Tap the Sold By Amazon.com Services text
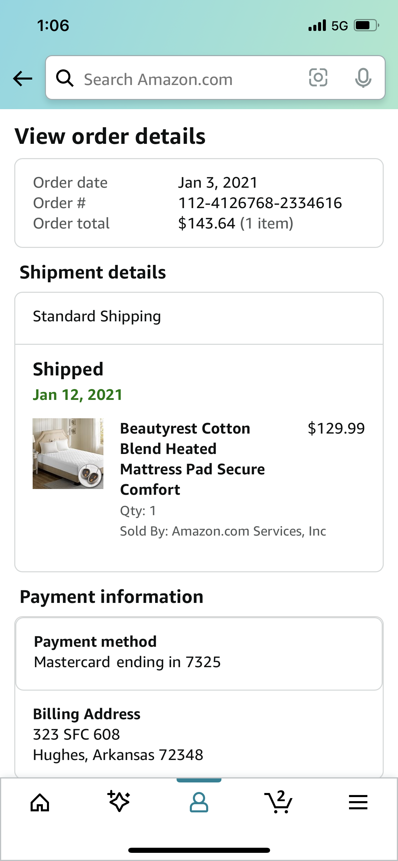This screenshot has width=398, height=861. [223, 531]
